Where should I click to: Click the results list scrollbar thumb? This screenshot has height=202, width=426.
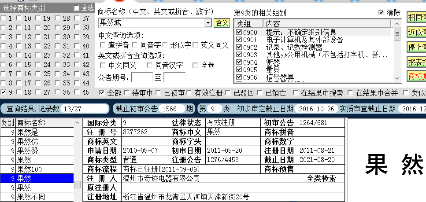tap(78, 185)
